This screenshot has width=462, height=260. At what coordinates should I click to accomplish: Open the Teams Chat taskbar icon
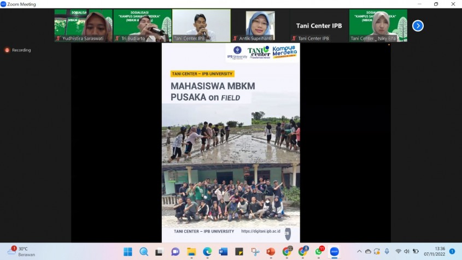(176, 252)
